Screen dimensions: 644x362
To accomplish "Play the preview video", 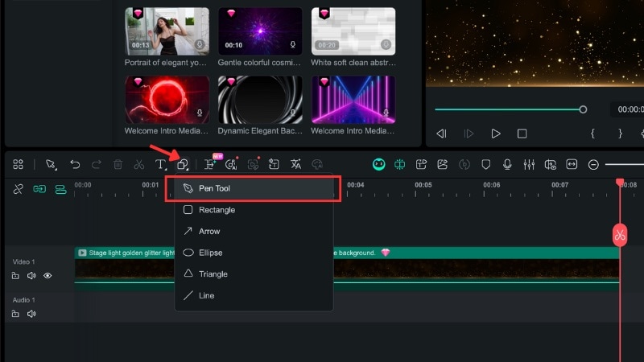I will 496,134.
